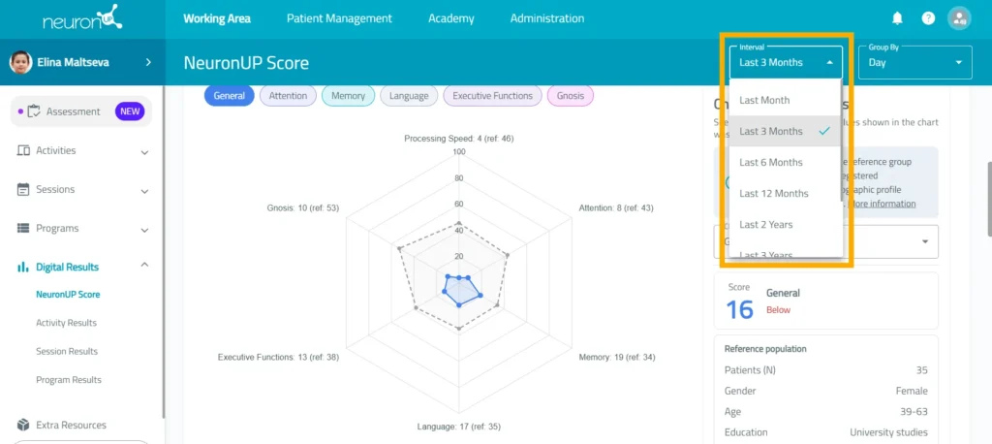Open the Group By Day dropdown
The width and height of the screenshot is (992, 444).
coord(914,62)
